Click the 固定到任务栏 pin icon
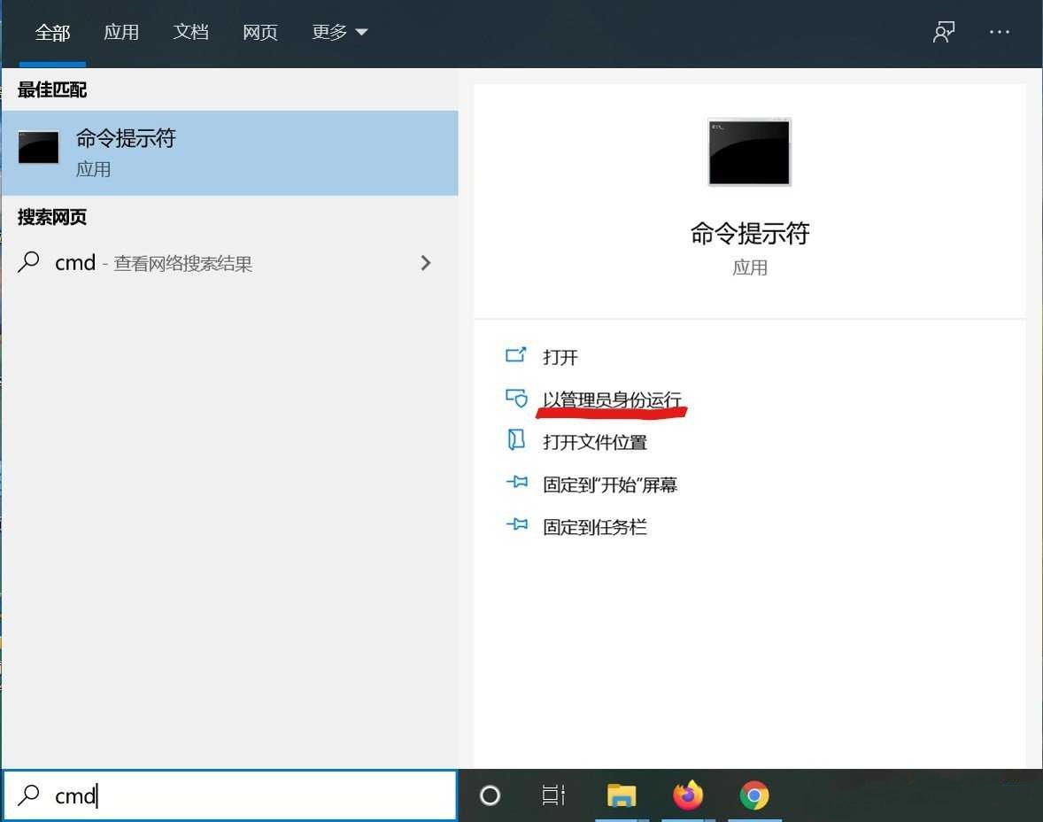This screenshot has width=1043, height=822. pyautogui.click(x=517, y=526)
